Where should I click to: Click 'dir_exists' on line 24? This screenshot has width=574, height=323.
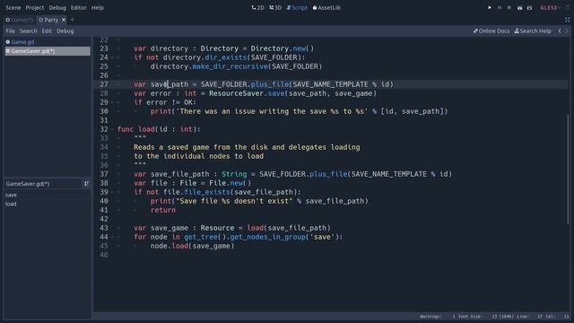(x=225, y=57)
